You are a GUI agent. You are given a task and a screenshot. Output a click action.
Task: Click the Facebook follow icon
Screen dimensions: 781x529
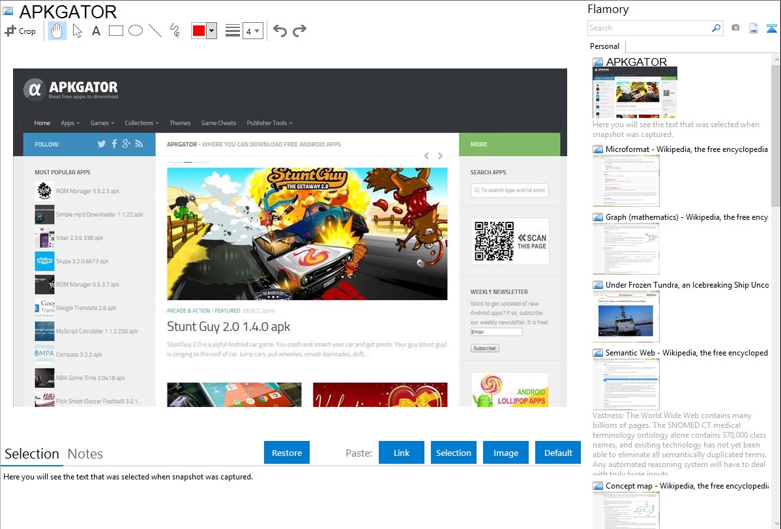(114, 144)
